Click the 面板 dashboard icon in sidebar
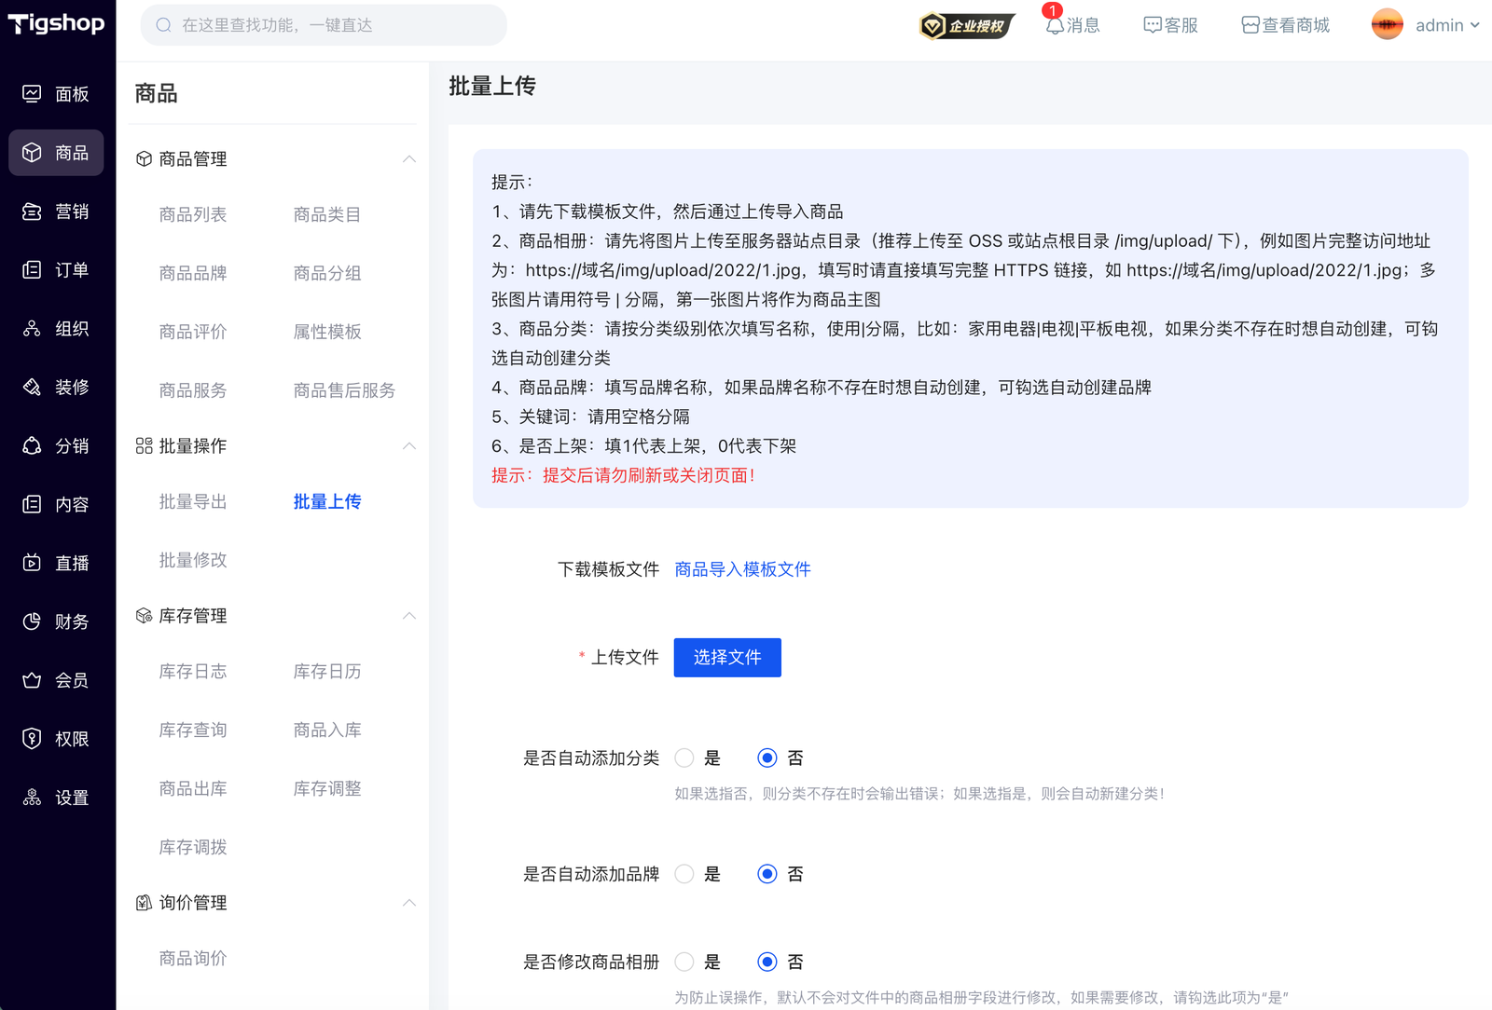Screen dimensions: 1492x1010 [x=32, y=94]
